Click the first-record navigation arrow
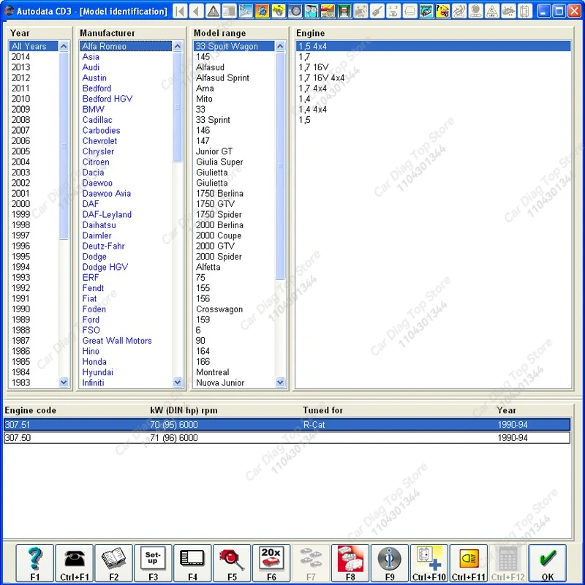The width and height of the screenshot is (585, 585). (x=179, y=11)
